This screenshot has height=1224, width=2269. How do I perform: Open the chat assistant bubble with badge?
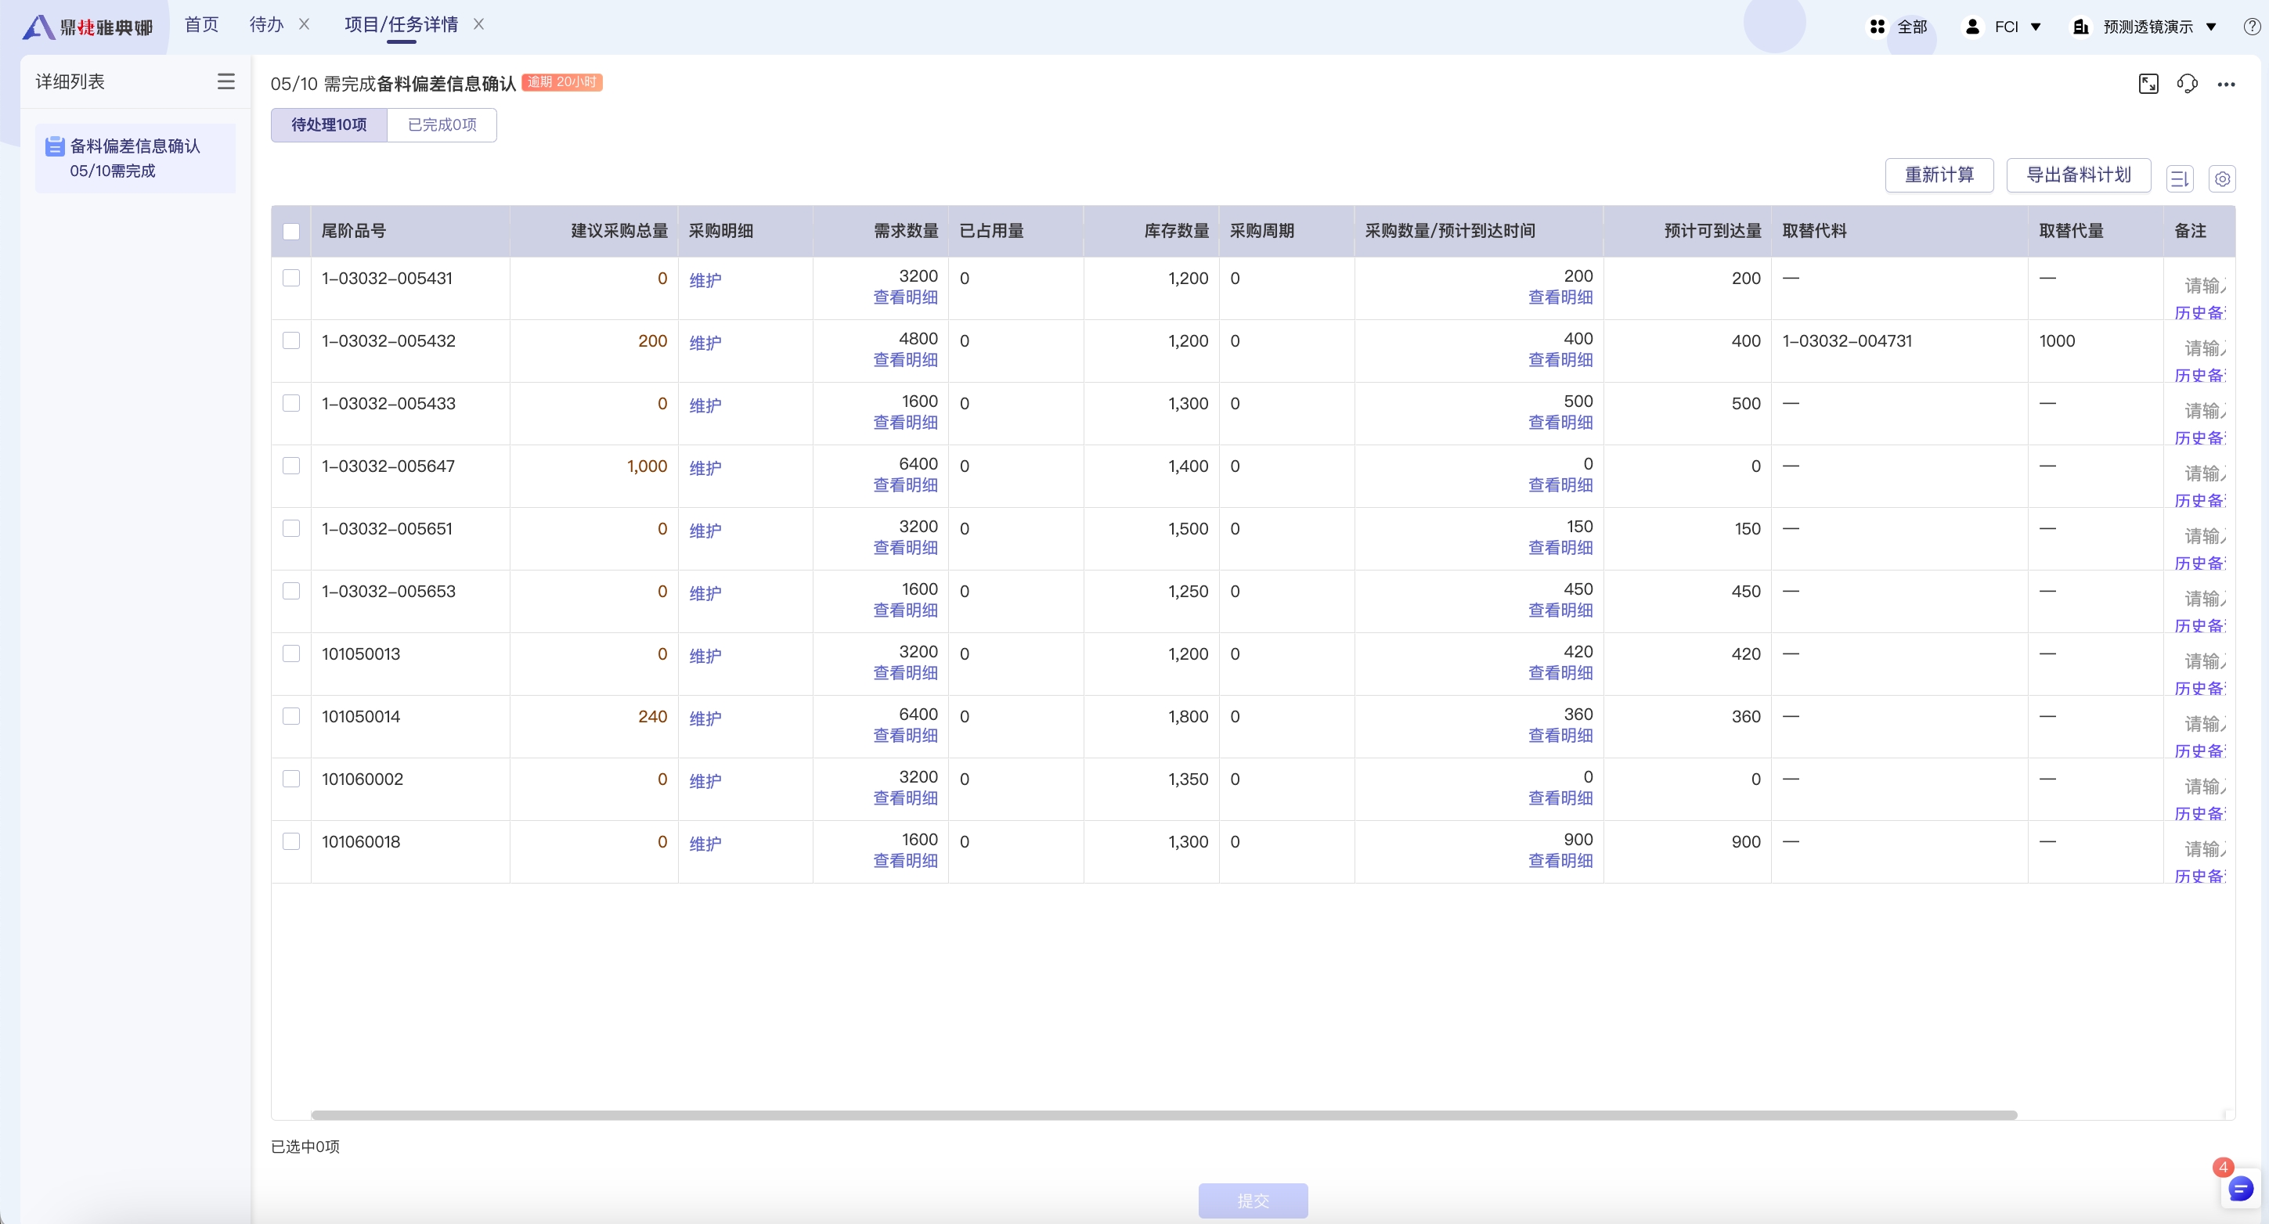tap(2240, 1188)
